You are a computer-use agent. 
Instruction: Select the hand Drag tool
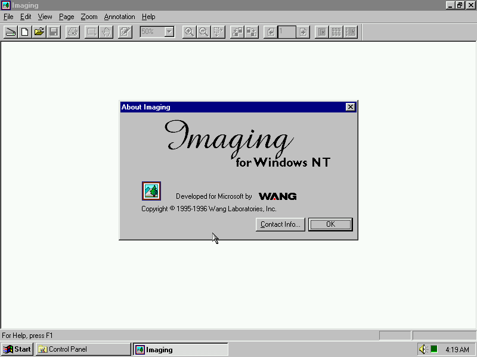(x=106, y=32)
